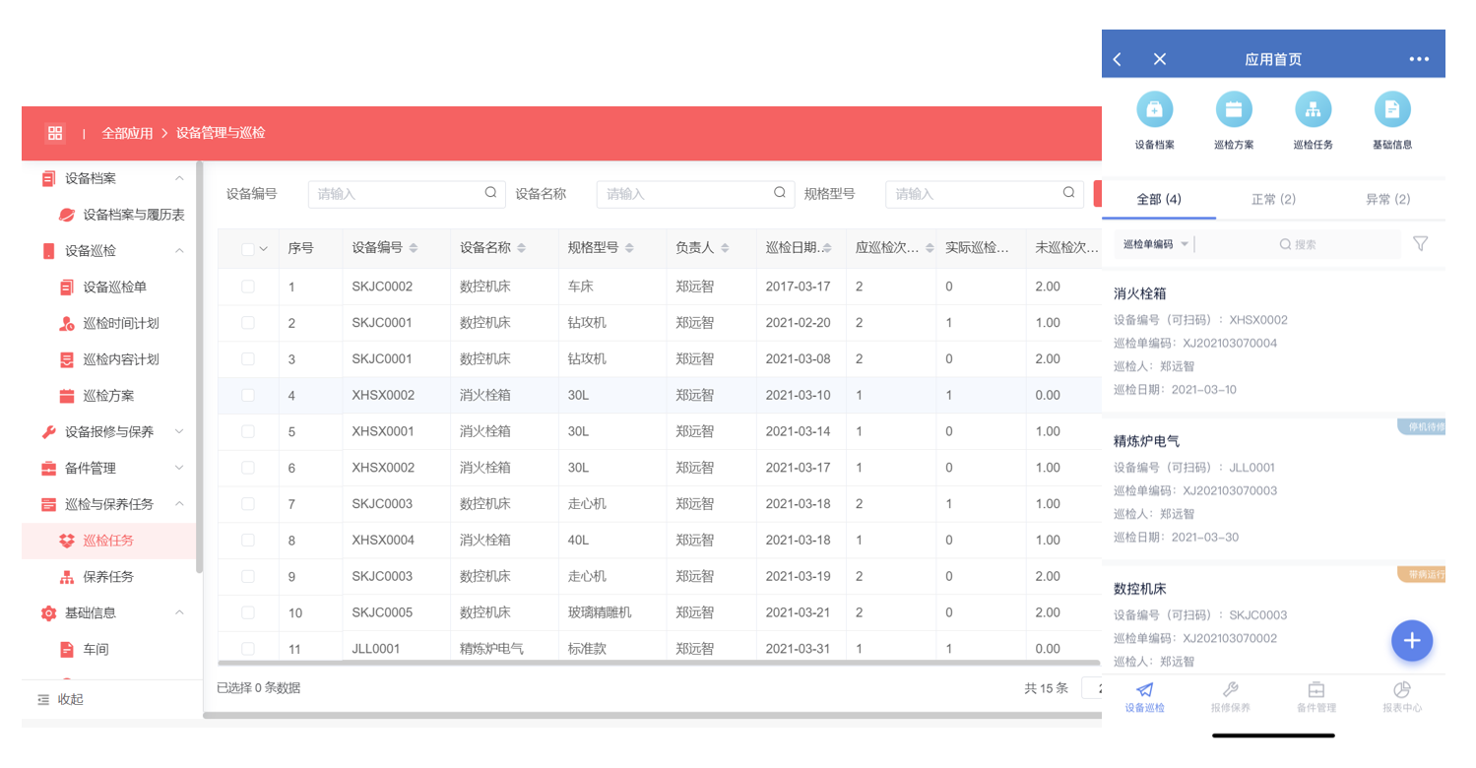Click 全部应用 breadcrumb link
This screenshot has height=768, width=1476.
point(127,133)
